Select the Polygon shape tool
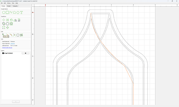 click(18, 12)
